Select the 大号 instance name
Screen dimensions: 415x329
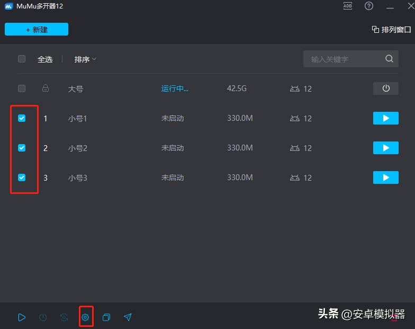coord(76,89)
